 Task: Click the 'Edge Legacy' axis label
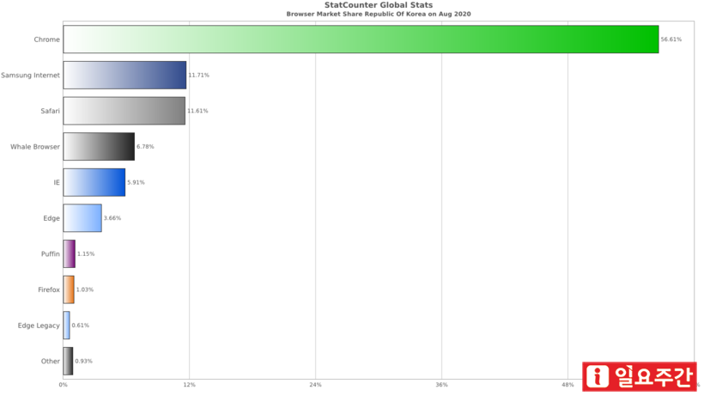coord(39,326)
